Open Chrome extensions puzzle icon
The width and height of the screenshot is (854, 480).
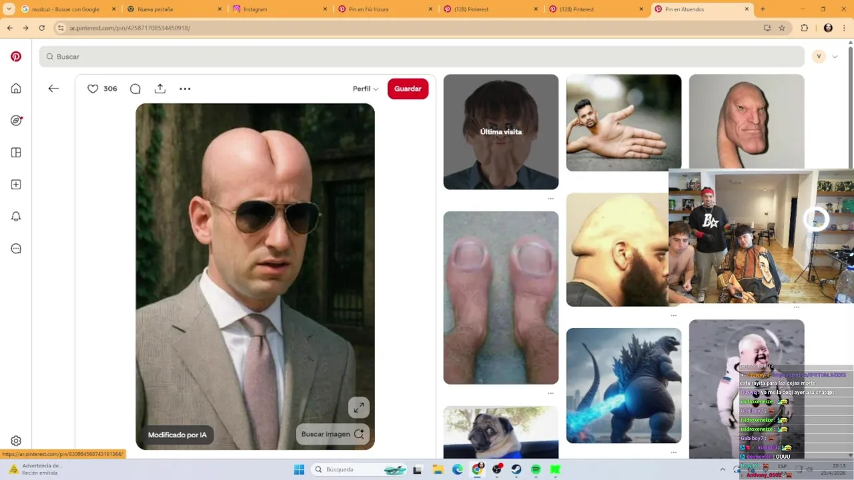coord(804,28)
